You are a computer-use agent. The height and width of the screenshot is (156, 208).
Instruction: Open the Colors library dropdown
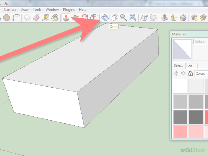(201, 73)
